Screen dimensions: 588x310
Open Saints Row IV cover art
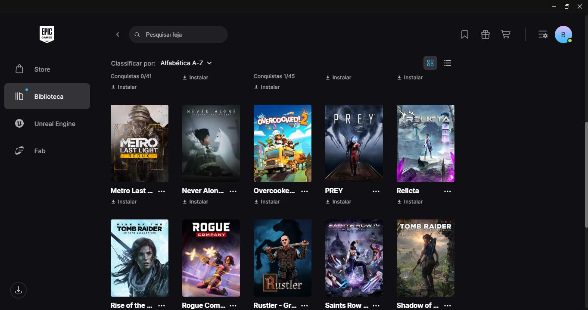pos(354,258)
